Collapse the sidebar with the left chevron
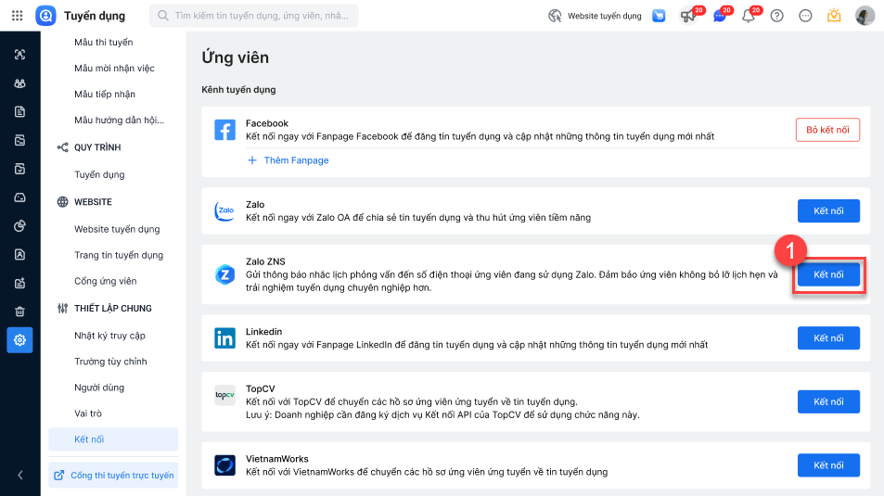 coord(19,476)
